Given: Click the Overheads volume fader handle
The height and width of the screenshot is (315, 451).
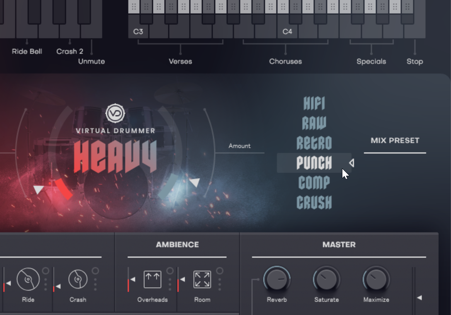Looking at the screenshot, I should (133, 279).
